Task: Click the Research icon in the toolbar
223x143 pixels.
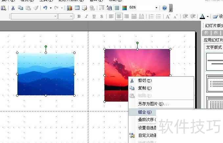Action: (x=3, y=8)
